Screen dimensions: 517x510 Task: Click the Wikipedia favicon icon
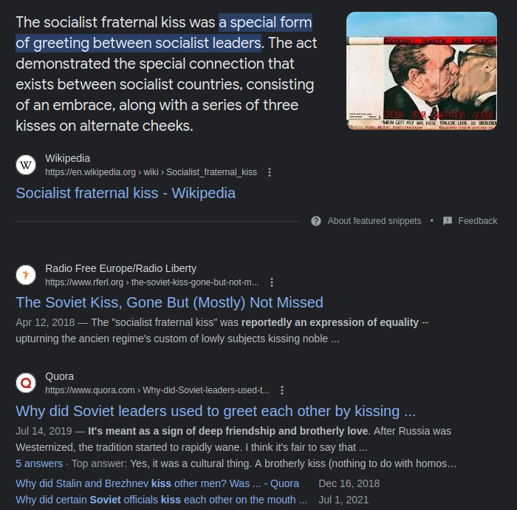(x=26, y=165)
